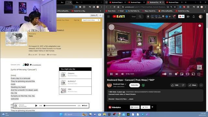208x117 pixels.
Task: Show more bookmarks chevron in right browser
Action: click(204, 11)
